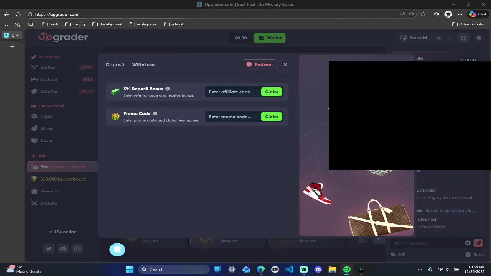Show hidden system tray icons
This screenshot has height=276, width=491.
point(420,269)
